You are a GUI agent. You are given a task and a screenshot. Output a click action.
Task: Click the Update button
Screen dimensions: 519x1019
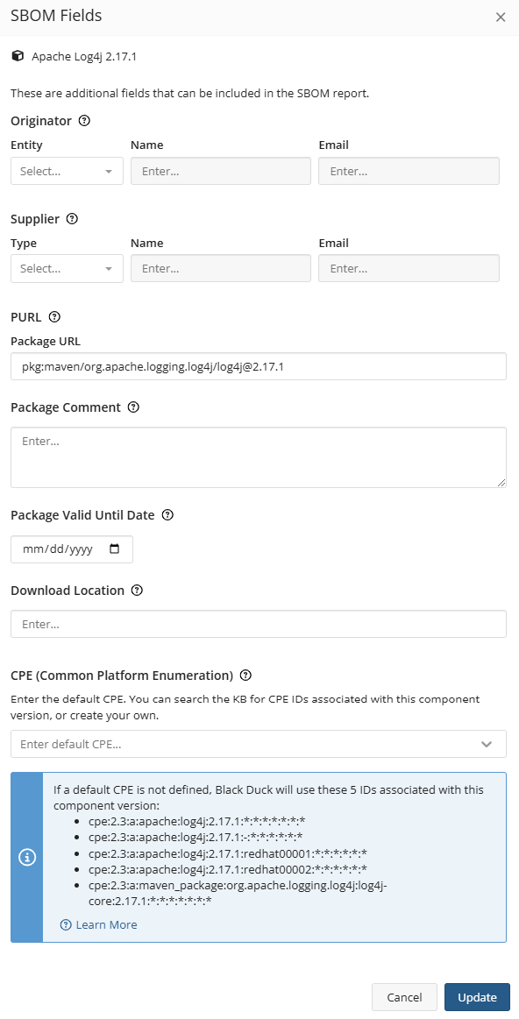[x=478, y=997]
